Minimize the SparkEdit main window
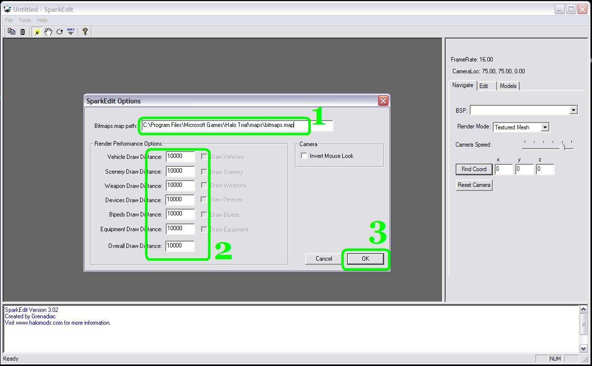Image resolution: width=592 pixels, height=366 pixels. click(x=560, y=9)
